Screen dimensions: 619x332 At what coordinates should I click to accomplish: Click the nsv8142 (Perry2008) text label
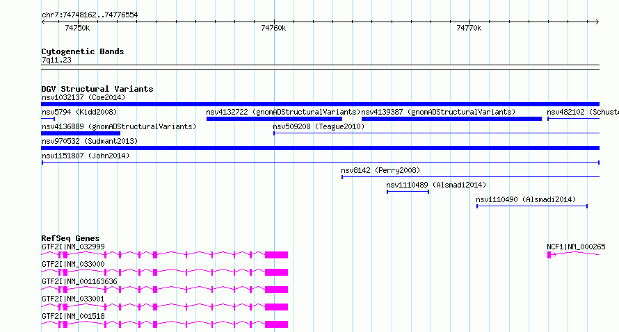coord(380,170)
